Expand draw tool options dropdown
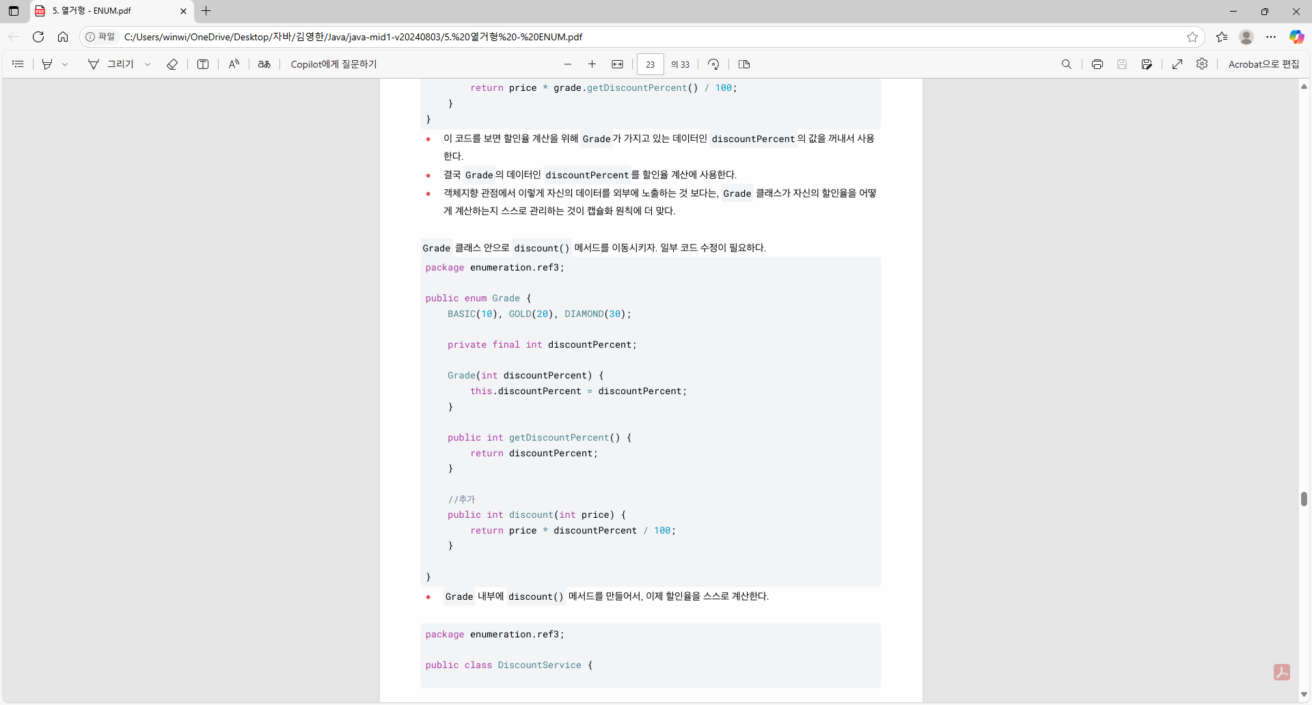This screenshot has height=705, width=1312. tap(148, 64)
